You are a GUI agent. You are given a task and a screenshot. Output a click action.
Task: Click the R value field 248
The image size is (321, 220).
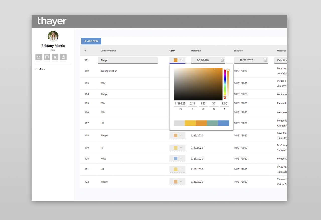point(192,103)
